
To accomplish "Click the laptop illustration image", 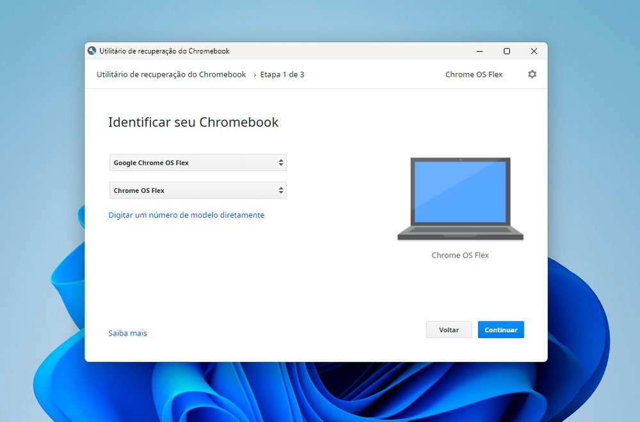I will tap(460, 199).
